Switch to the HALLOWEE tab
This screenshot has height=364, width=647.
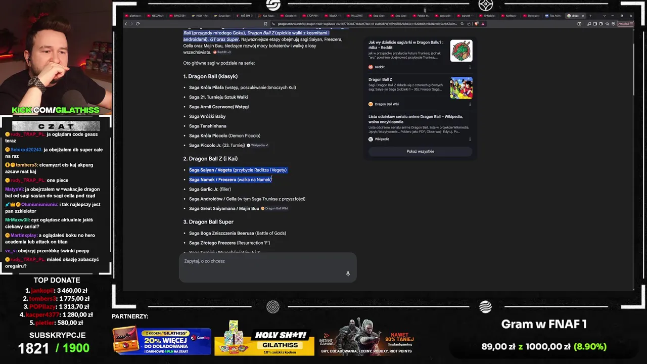coord(354,16)
